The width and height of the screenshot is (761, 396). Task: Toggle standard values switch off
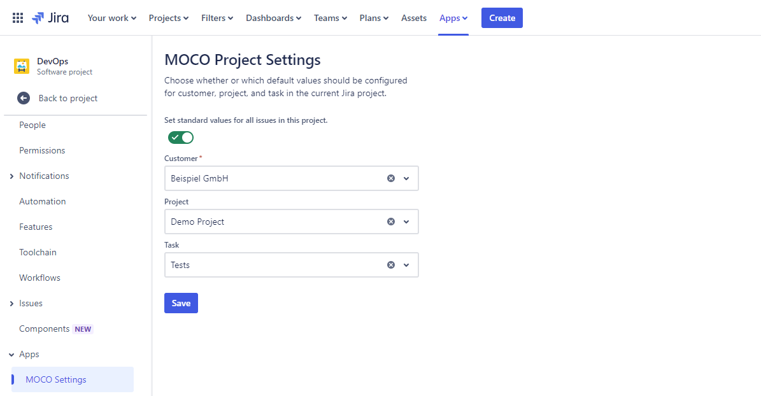coord(181,138)
